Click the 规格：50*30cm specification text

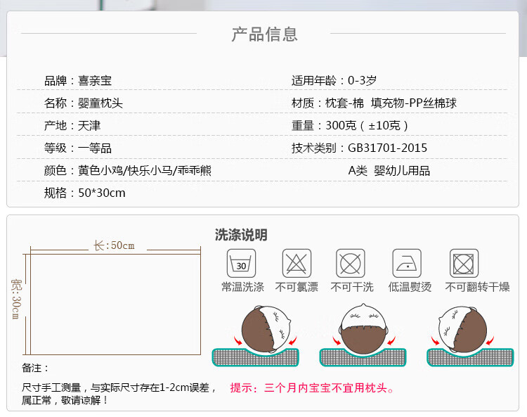pos(85,193)
